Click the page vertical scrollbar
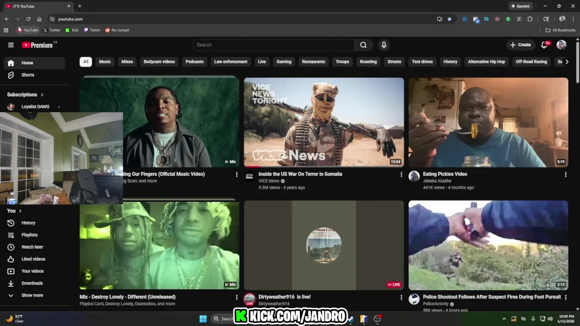The height and width of the screenshot is (326, 580). tap(578, 63)
